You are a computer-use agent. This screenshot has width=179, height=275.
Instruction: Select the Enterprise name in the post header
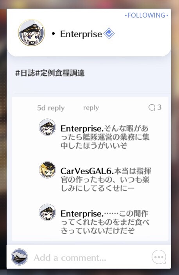[81, 34]
